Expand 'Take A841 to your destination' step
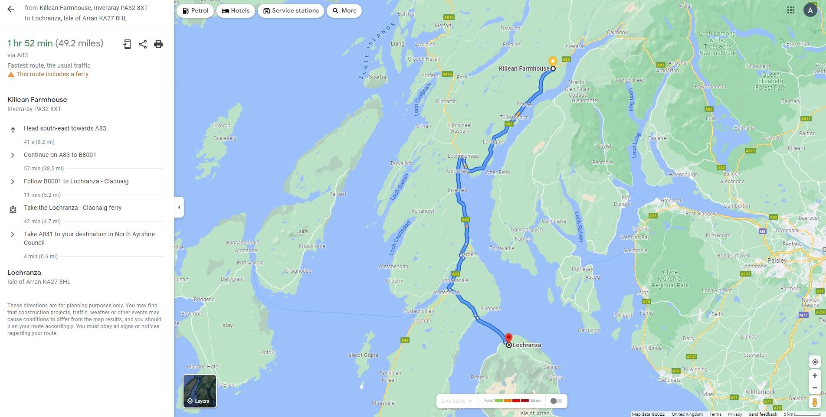 (x=85, y=238)
